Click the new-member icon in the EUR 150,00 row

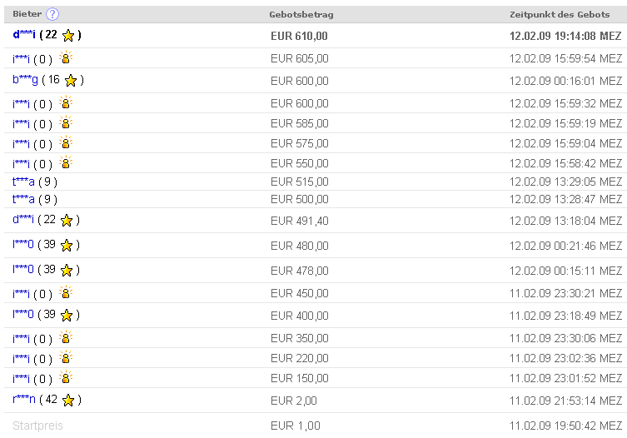pyautogui.click(x=66, y=378)
